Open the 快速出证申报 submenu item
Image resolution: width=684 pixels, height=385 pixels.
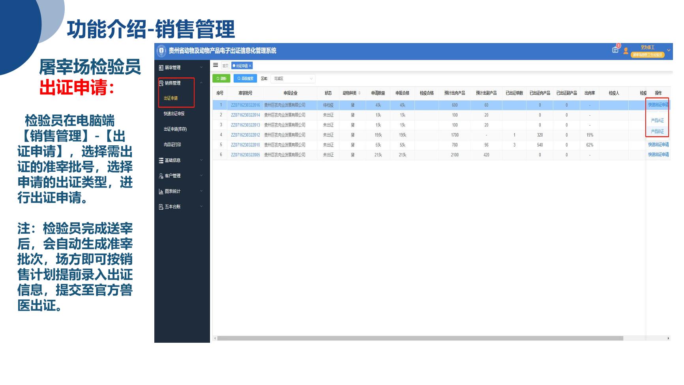pos(174,114)
